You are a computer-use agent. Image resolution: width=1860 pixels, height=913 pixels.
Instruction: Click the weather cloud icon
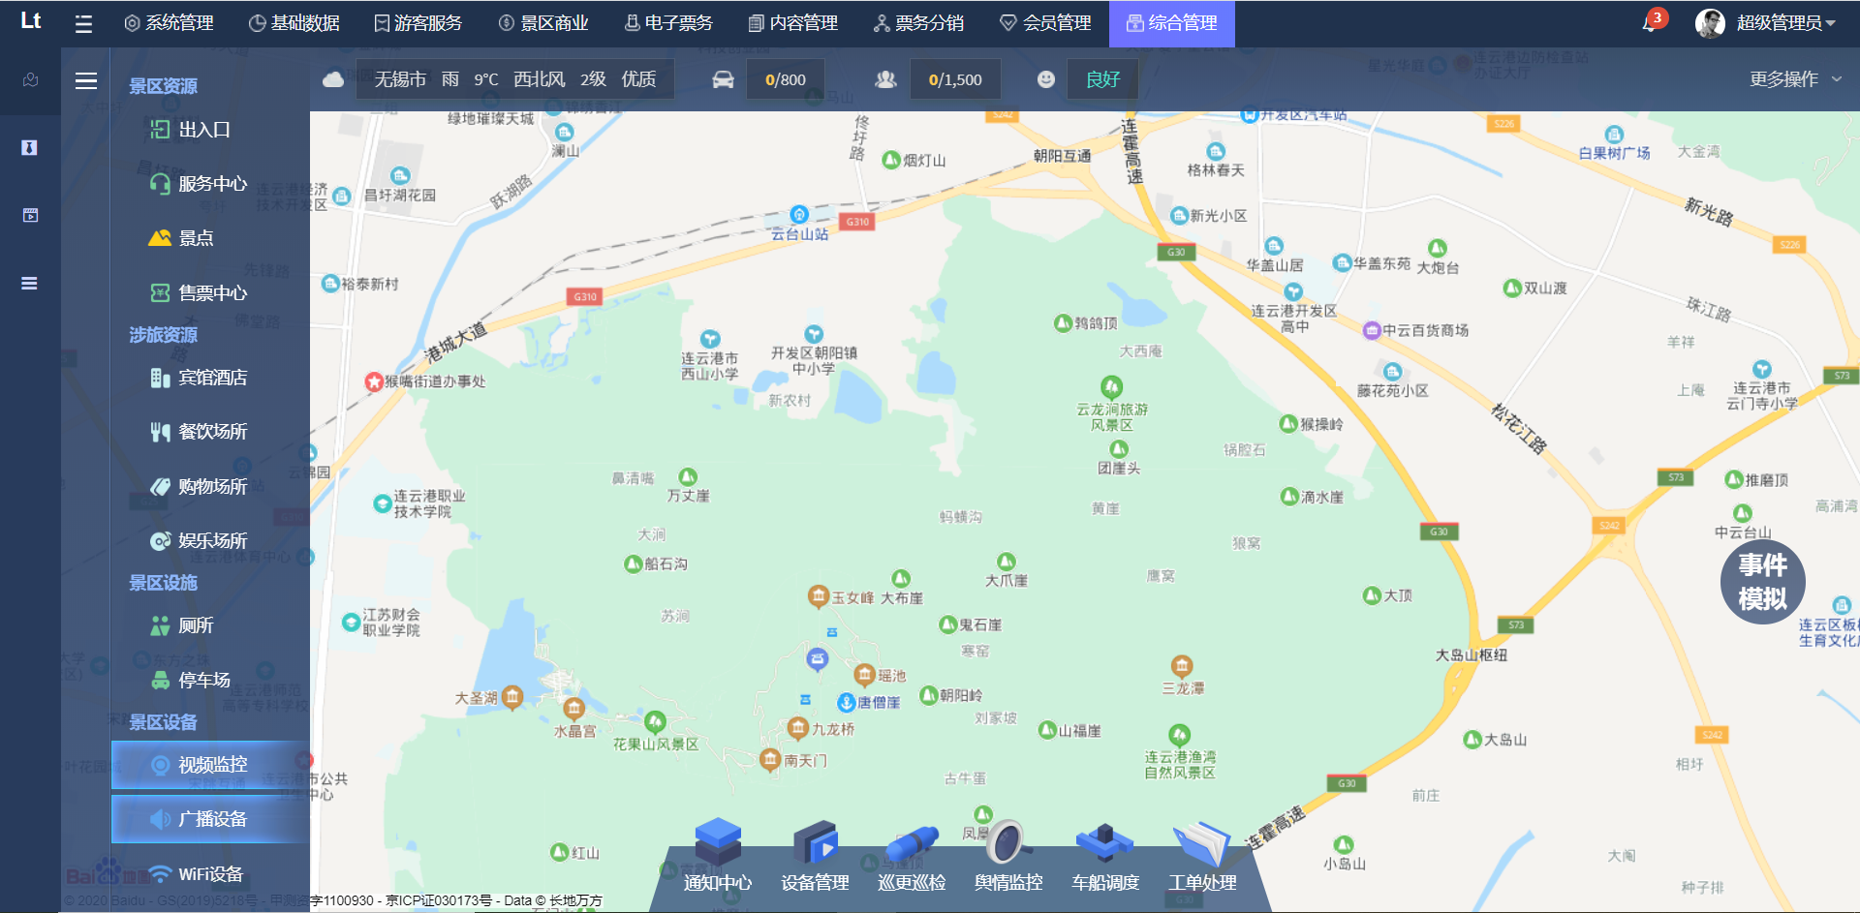[333, 79]
